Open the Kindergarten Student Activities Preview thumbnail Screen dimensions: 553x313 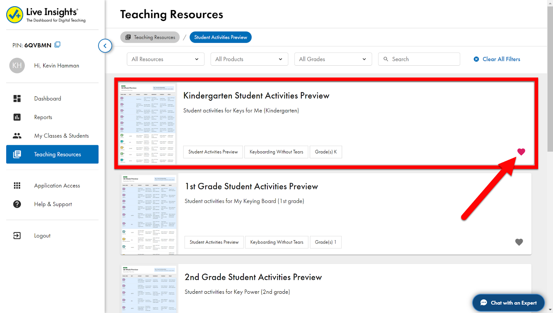[148, 124]
